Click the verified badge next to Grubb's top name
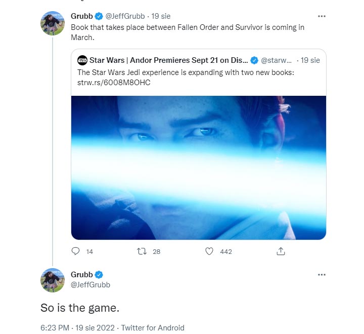The image size is (364, 334). click(x=99, y=17)
